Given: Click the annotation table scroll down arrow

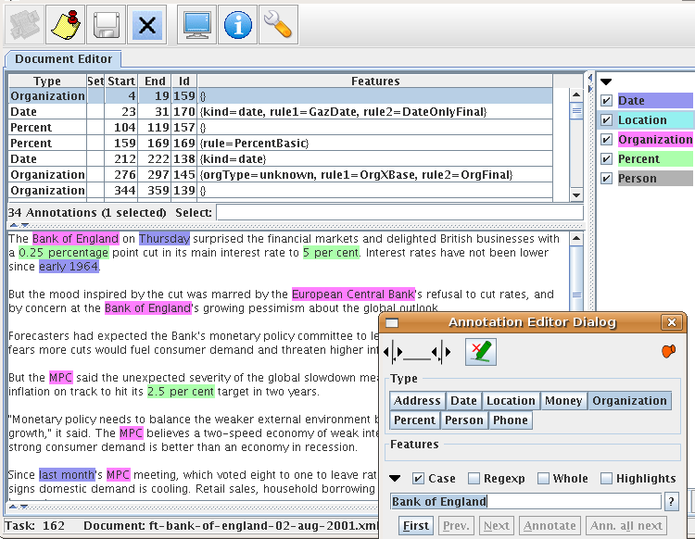Looking at the screenshot, I should pyautogui.click(x=576, y=194).
